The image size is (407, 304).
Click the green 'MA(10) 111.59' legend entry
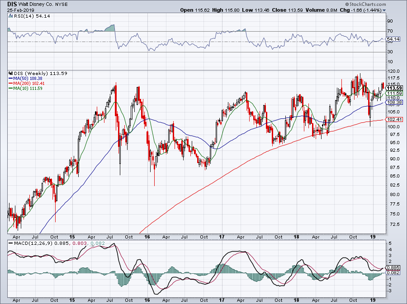25,89
